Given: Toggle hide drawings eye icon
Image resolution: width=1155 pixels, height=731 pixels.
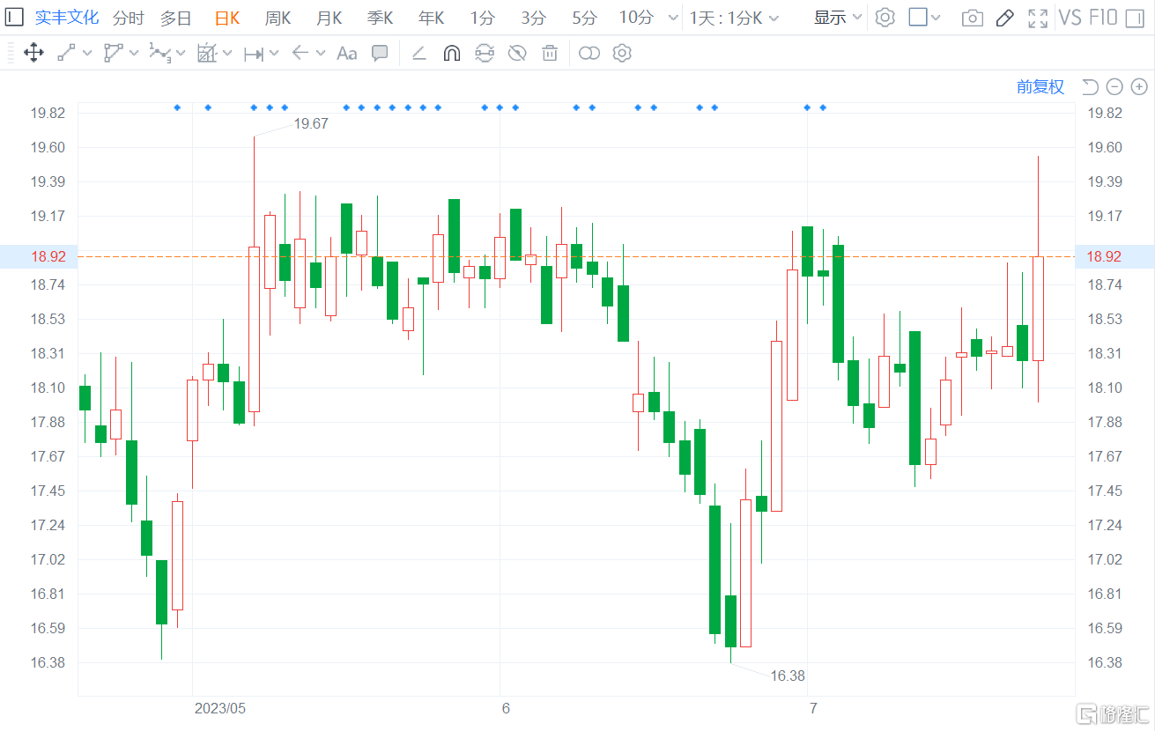Looking at the screenshot, I should pyautogui.click(x=517, y=53).
